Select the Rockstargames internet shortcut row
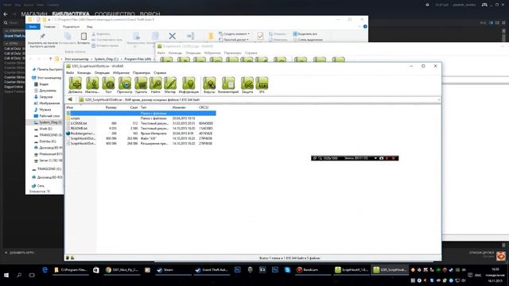509x286 pixels. [141, 133]
